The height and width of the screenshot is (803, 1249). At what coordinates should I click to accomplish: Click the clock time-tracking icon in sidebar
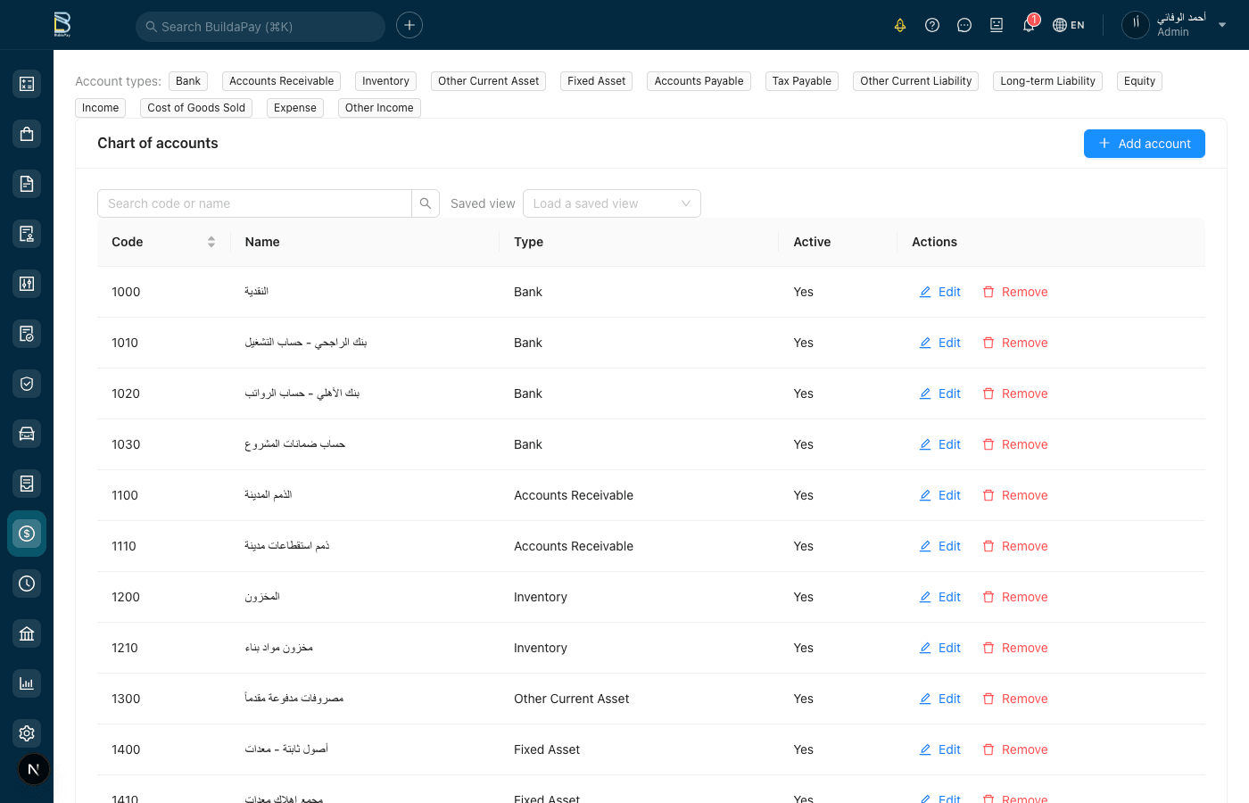point(26,583)
